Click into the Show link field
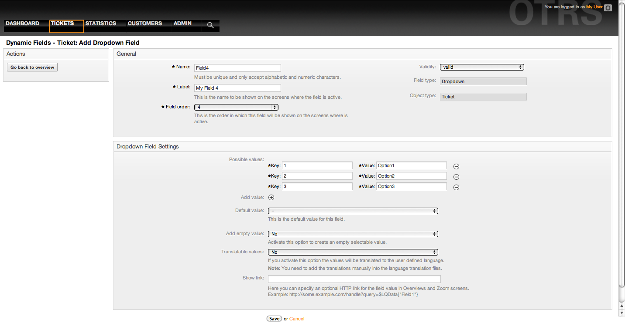This screenshot has width=625, height=323. pos(354,279)
